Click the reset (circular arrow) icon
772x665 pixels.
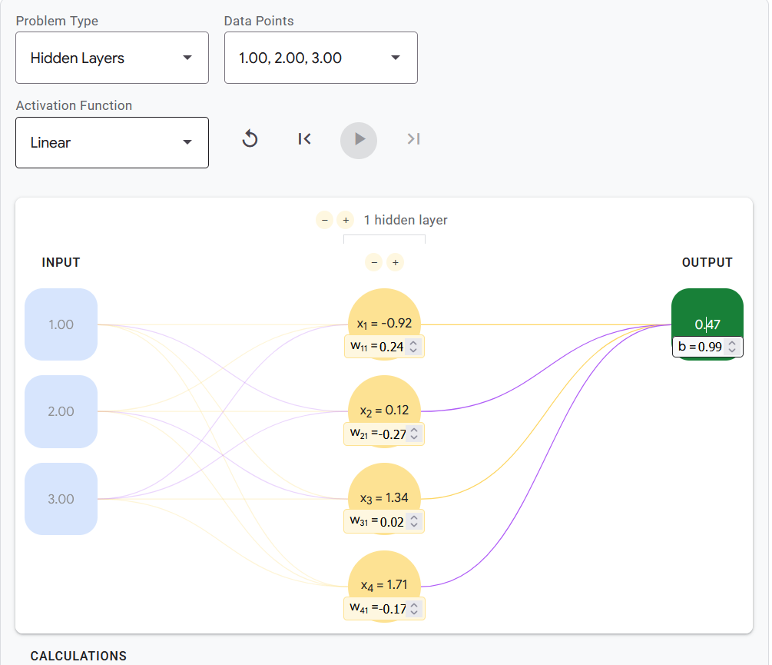(250, 139)
